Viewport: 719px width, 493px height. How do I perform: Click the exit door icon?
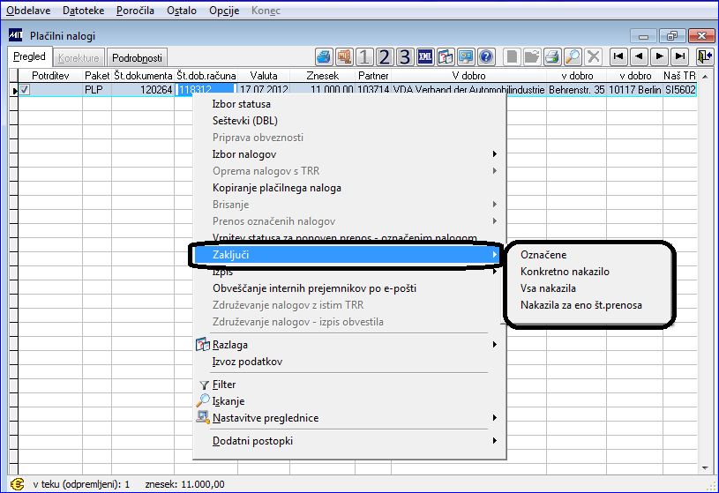click(704, 56)
